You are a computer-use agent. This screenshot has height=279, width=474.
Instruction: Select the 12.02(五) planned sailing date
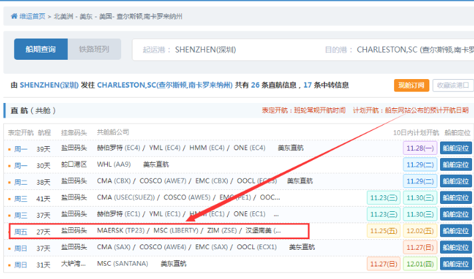point(420,231)
